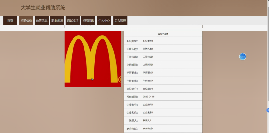Click the 招聘人数1 value
The height and width of the screenshot is (133, 269).
point(148,49)
